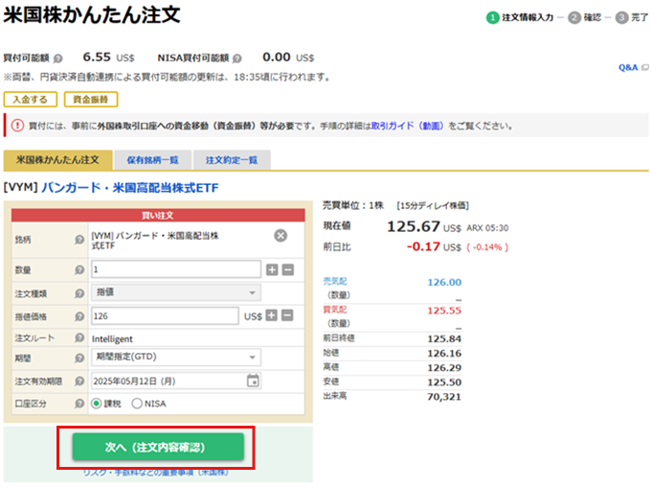Open the 注文種類 dropdown showing 指値
The width and height of the screenshot is (651, 488).
click(176, 292)
